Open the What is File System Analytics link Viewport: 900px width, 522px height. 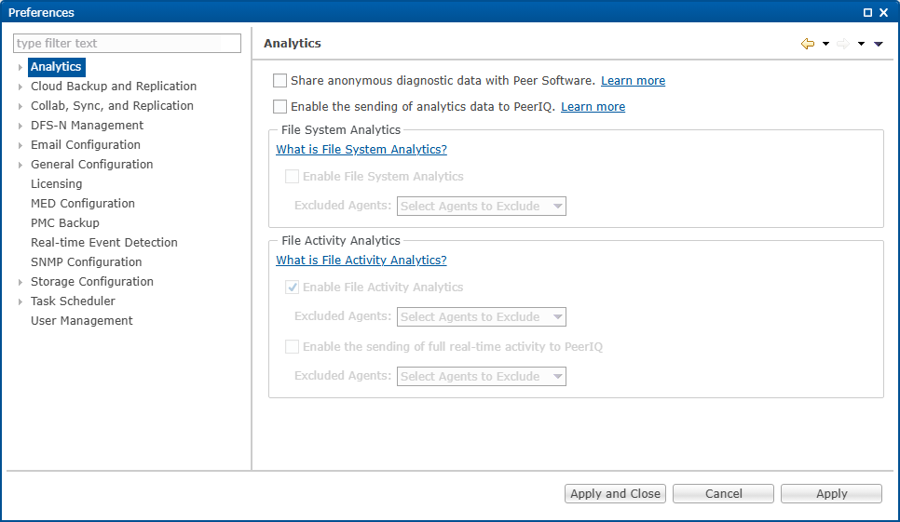point(361,150)
